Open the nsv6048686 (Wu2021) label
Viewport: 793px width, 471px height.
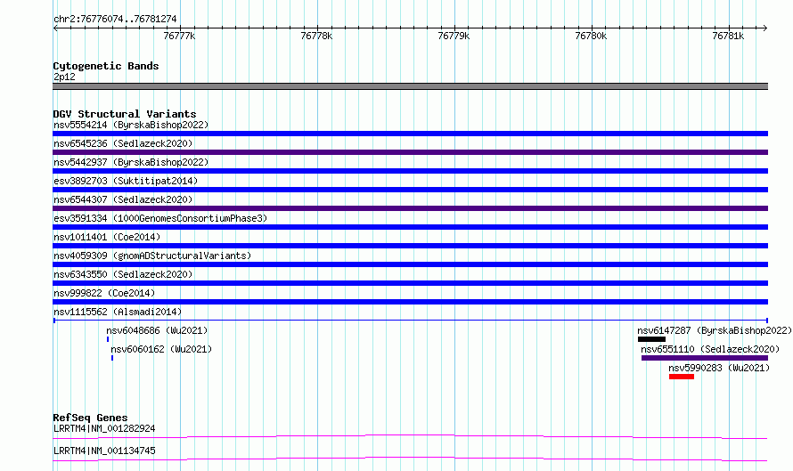(x=157, y=330)
